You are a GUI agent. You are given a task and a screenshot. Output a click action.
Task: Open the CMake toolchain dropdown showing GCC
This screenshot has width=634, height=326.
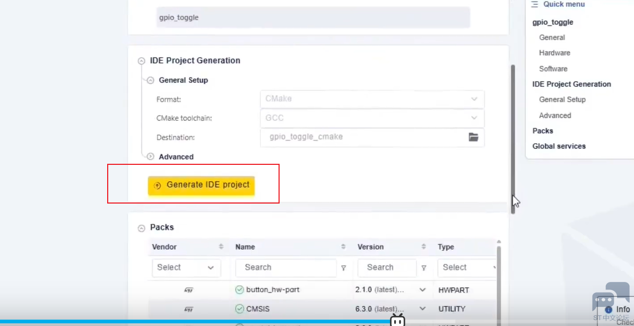click(x=372, y=118)
